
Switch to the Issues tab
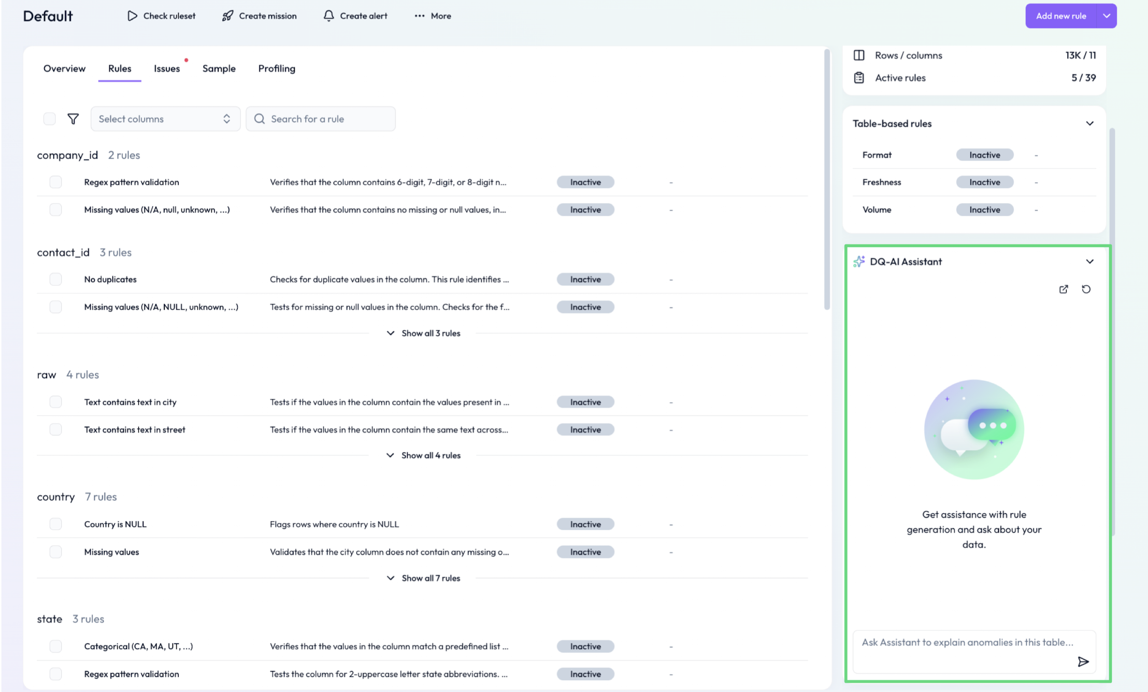pyautogui.click(x=167, y=69)
